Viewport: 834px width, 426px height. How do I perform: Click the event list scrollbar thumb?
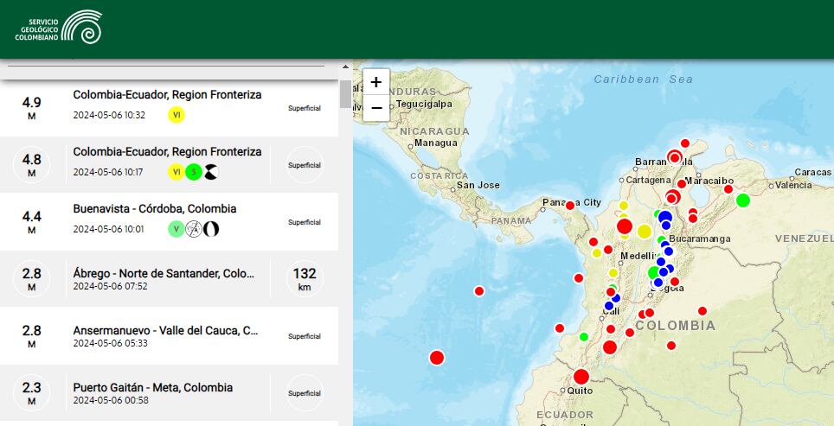[x=346, y=93]
